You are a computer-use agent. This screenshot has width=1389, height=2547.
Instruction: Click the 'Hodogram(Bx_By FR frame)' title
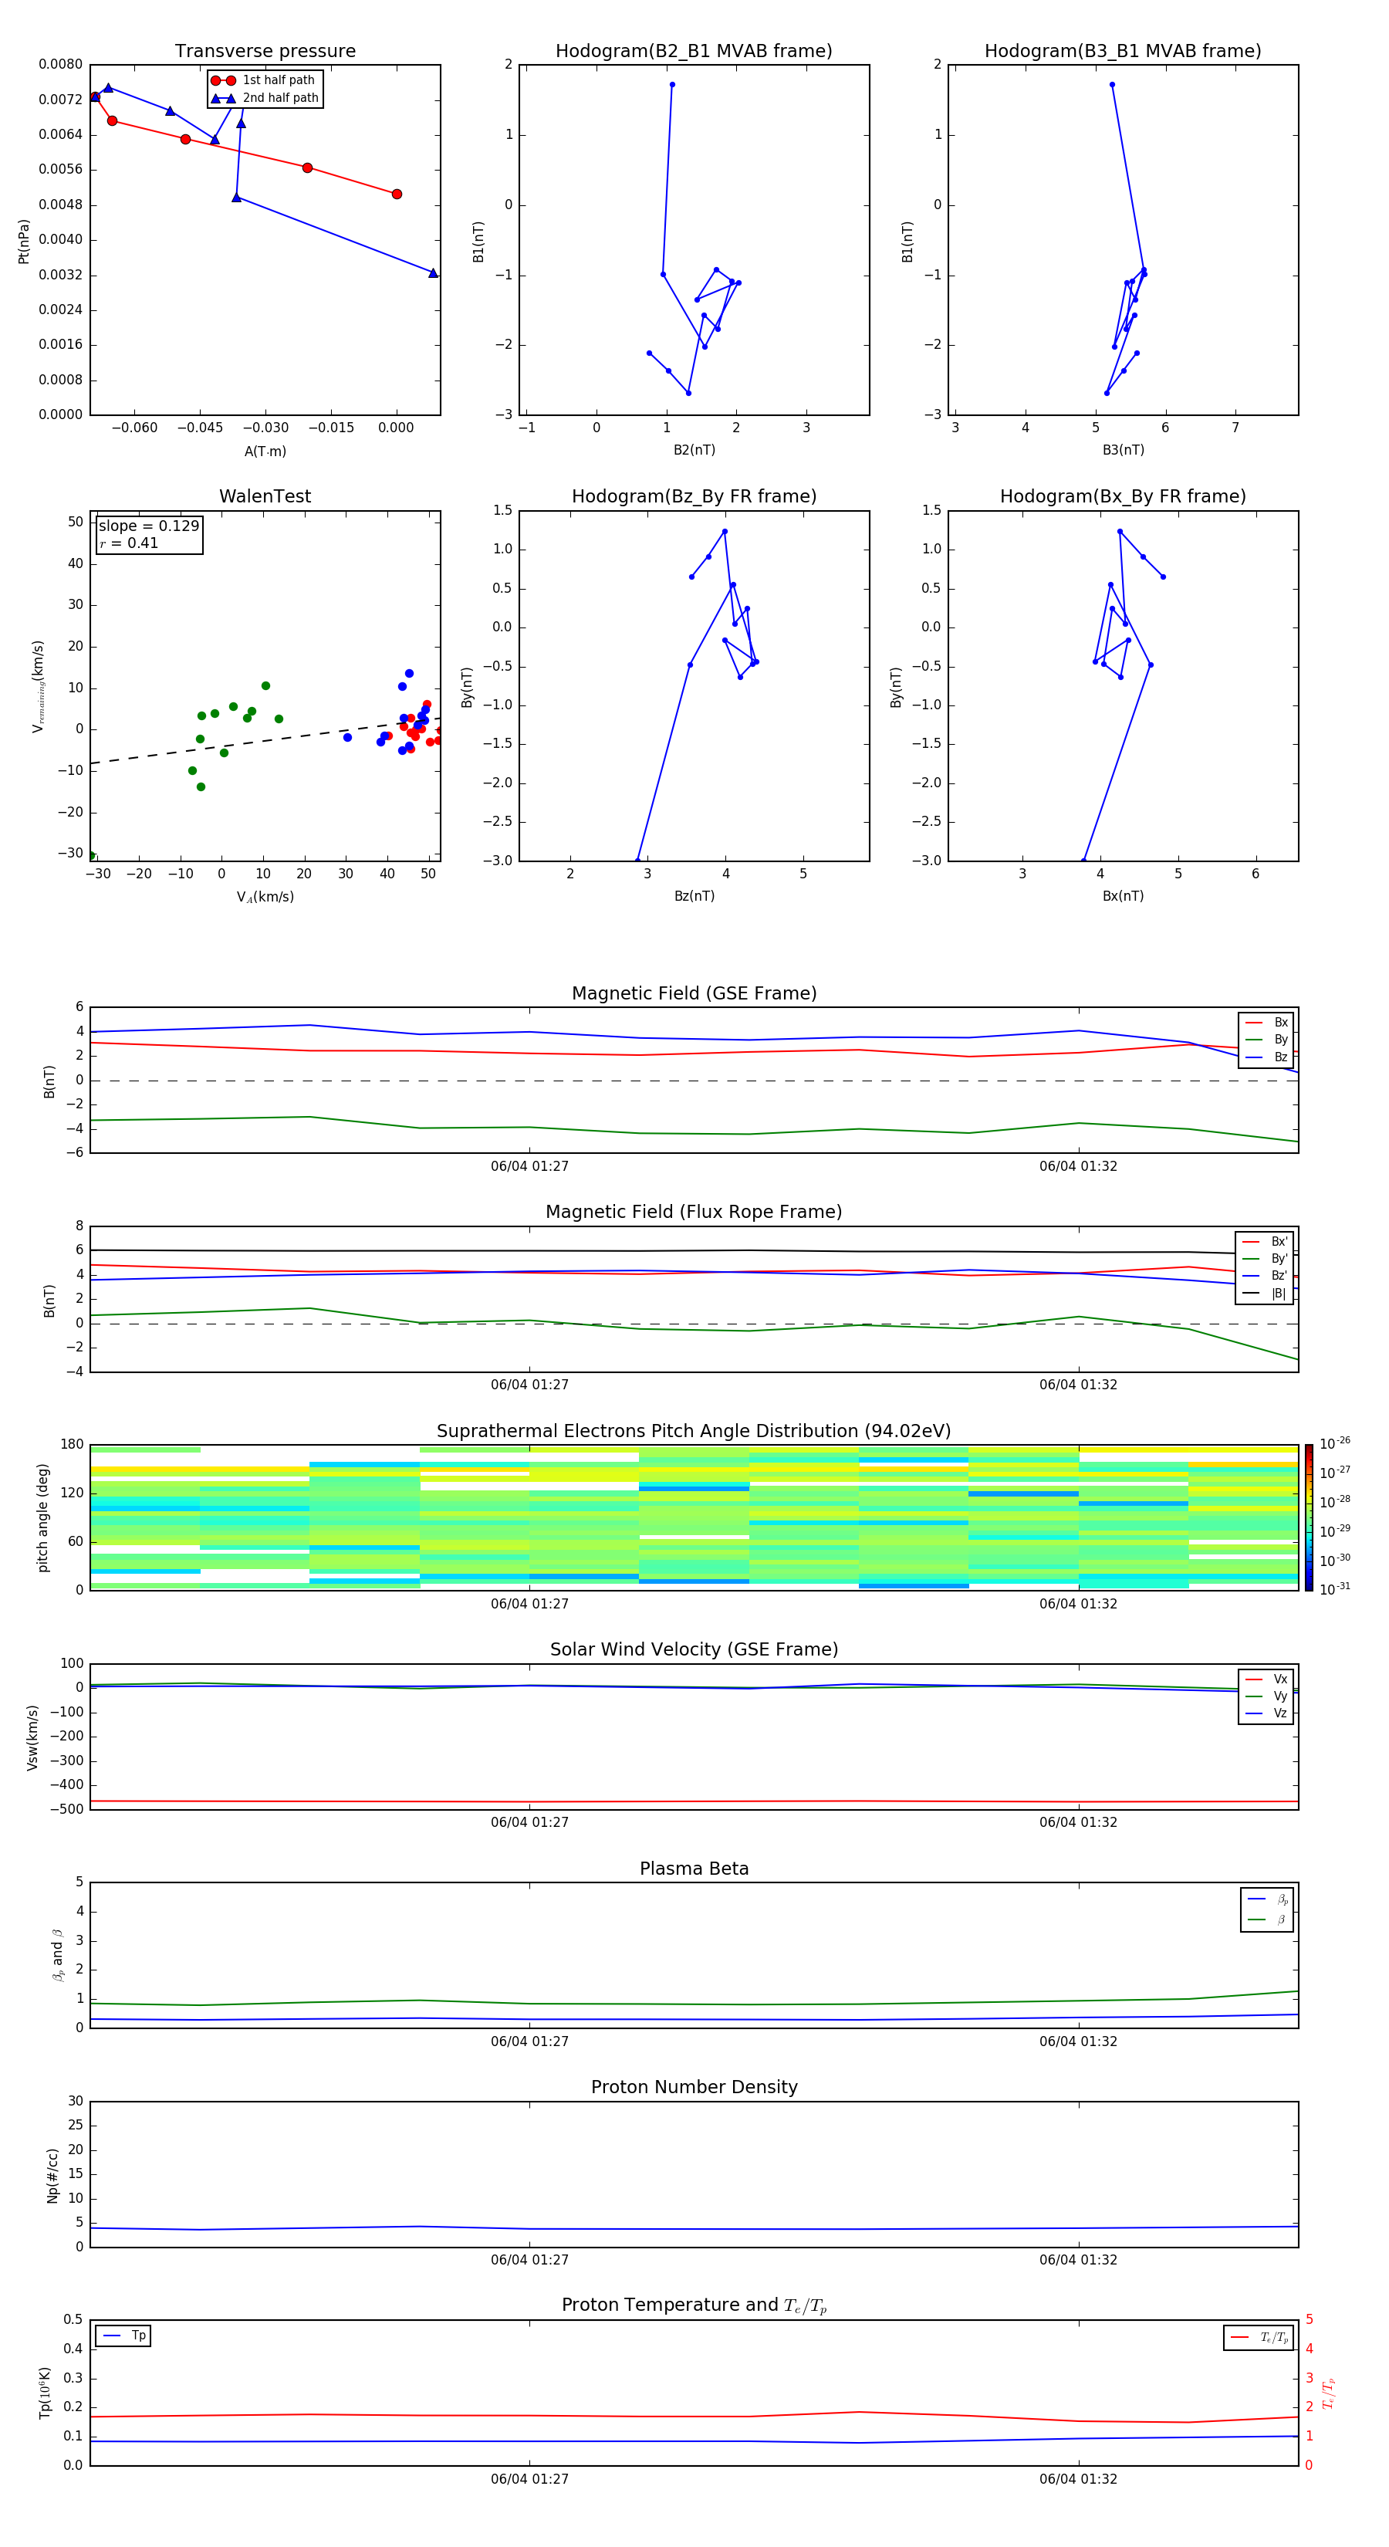1123,496
